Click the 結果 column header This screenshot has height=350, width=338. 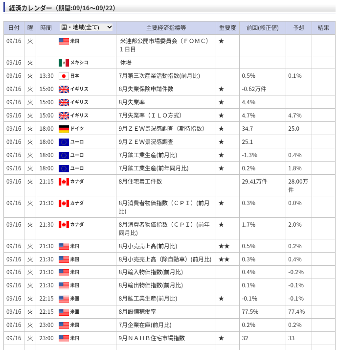pyautogui.click(x=323, y=28)
